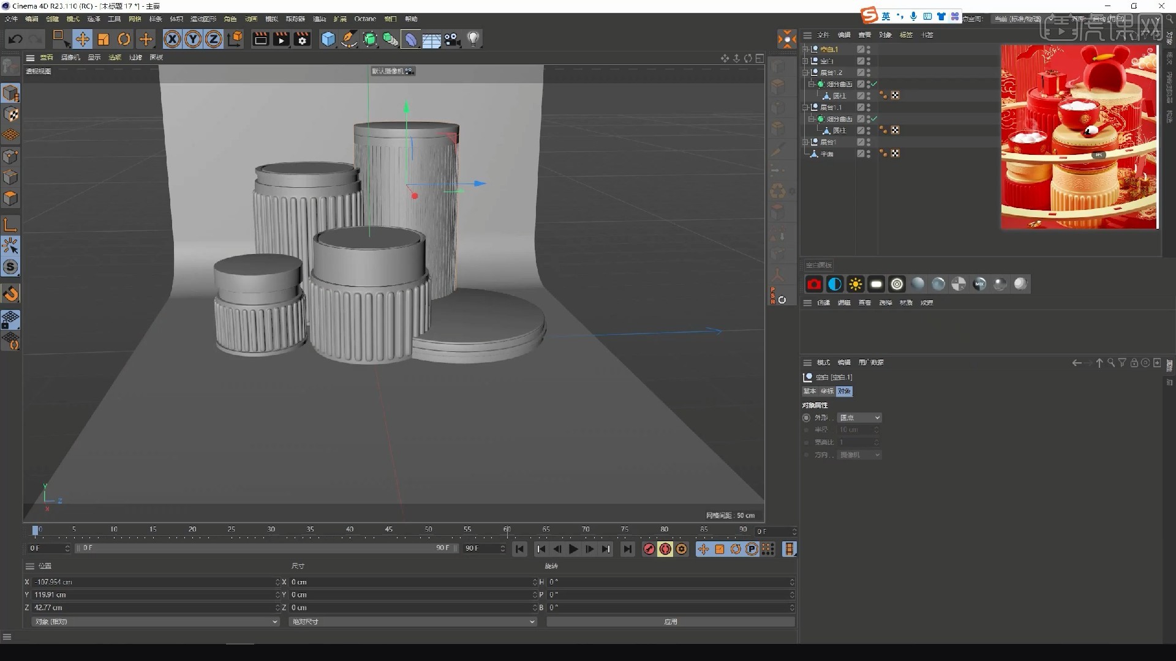Click the reference image thumbnail
1176x661 pixels.
point(1079,136)
